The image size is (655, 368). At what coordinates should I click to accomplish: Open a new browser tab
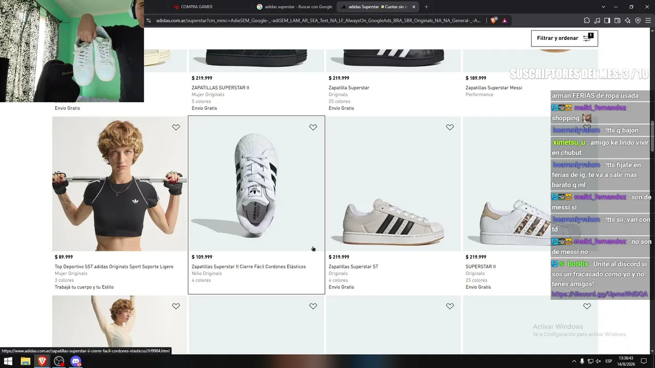[x=426, y=7]
